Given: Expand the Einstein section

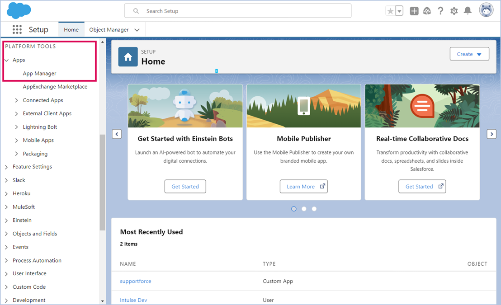Looking at the screenshot, I should click(x=6, y=221).
